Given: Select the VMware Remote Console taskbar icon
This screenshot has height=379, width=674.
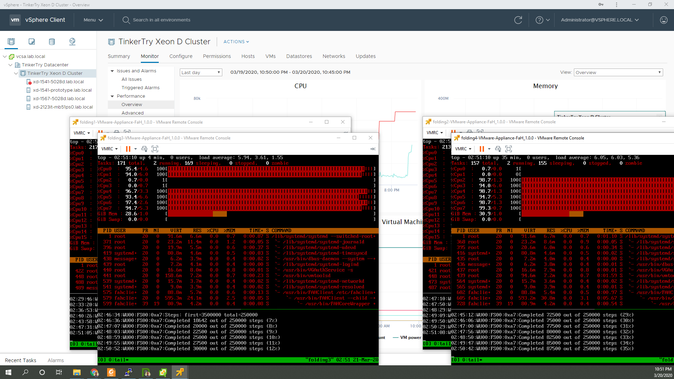Looking at the screenshot, I should click(x=180, y=372).
